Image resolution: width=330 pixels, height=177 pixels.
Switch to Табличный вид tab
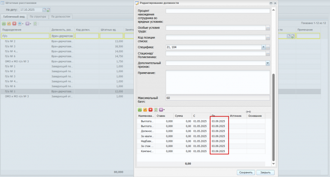tap(14, 17)
